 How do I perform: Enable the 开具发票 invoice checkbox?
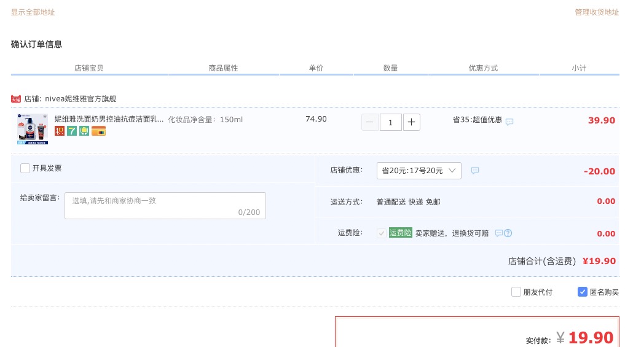tap(25, 168)
